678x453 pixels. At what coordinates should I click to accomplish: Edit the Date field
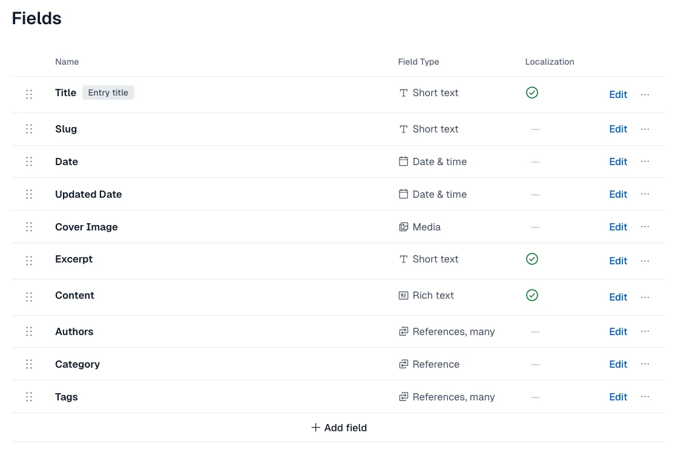click(618, 161)
